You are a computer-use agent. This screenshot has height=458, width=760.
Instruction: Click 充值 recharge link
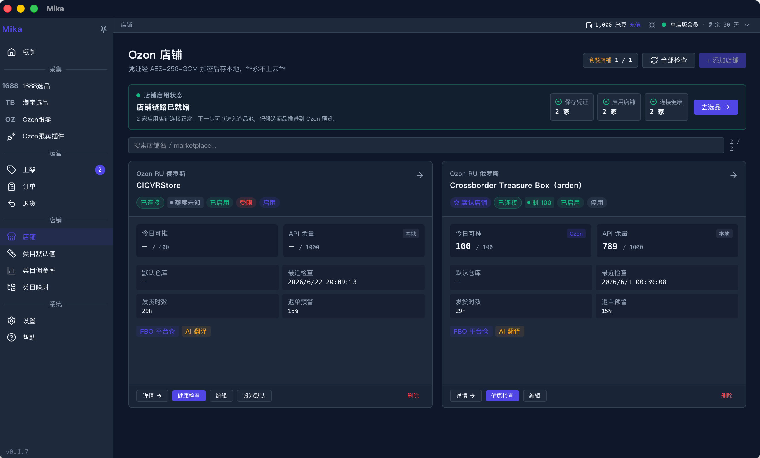(x=635, y=25)
